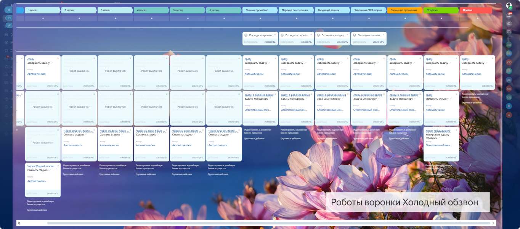Delete Изменить элемент robot in Продажа column
Screen dimensions: 520x229
[x=456, y=94]
